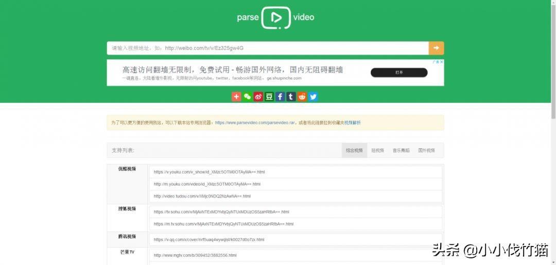Image resolution: width=556 pixels, height=265 pixels.
Task: Click the red plus share icon
Action: (x=236, y=97)
